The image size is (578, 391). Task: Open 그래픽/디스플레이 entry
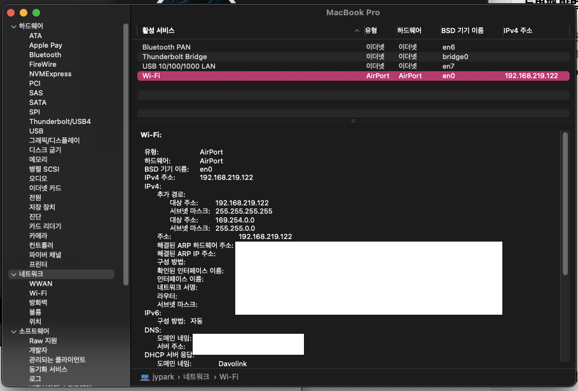coord(54,141)
